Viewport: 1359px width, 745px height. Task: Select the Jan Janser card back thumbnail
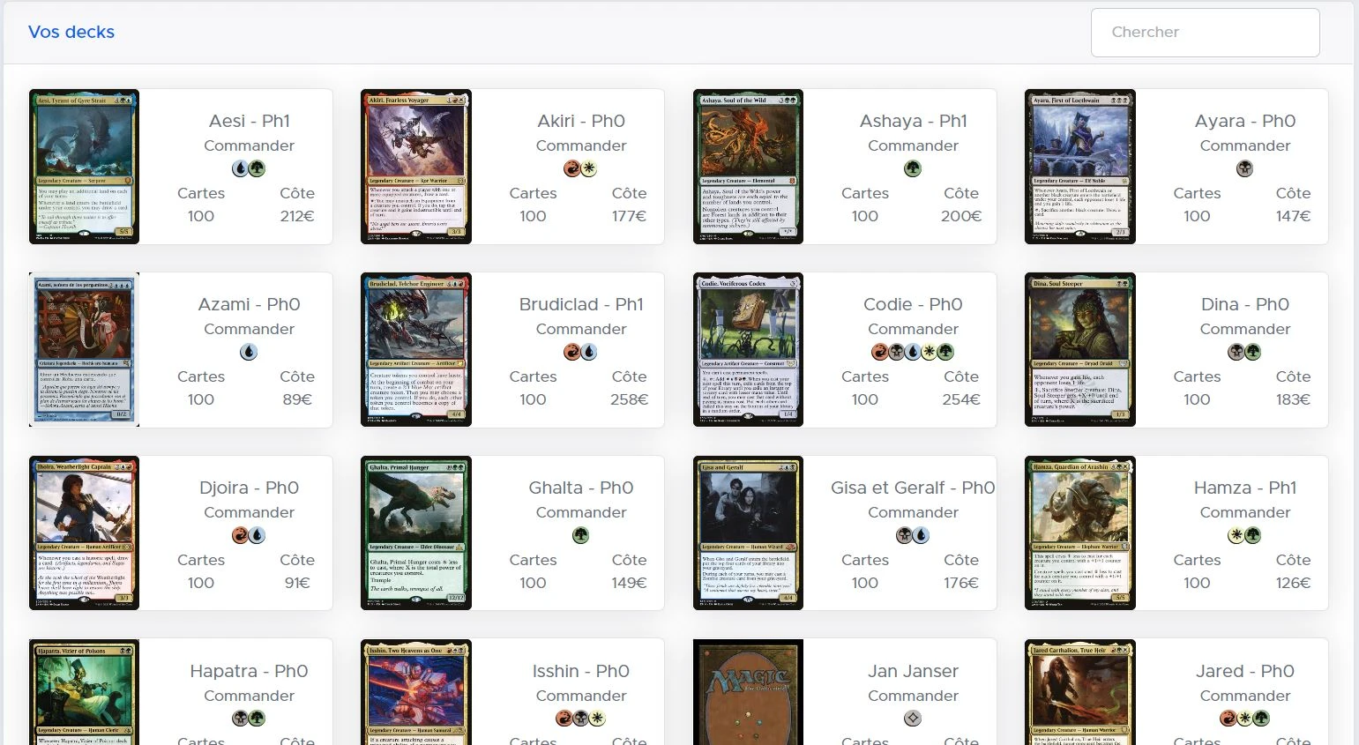(x=748, y=692)
